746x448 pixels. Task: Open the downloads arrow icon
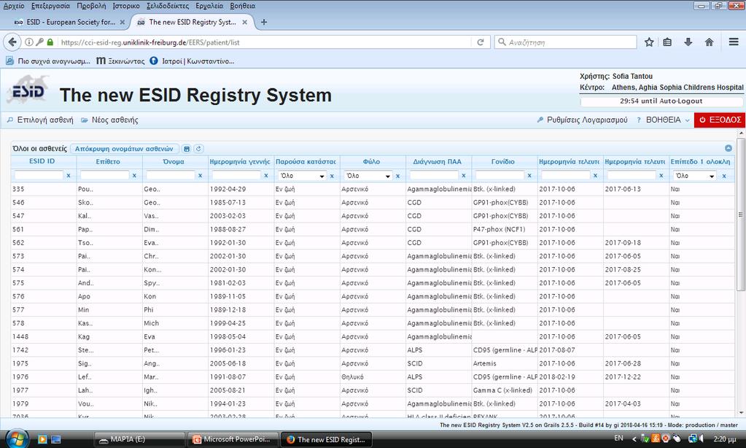click(688, 42)
